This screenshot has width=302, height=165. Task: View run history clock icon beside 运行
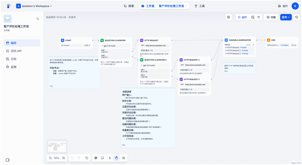[253, 17]
